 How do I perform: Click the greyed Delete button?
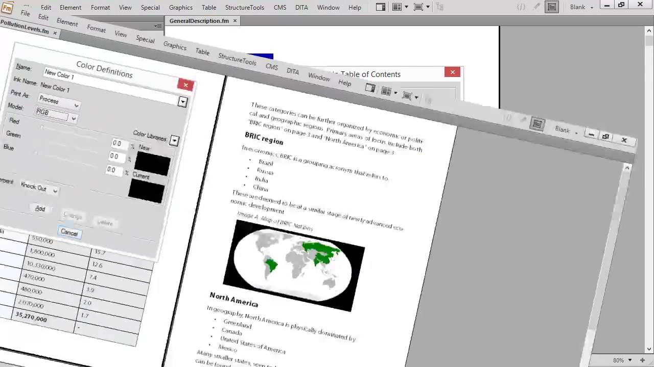(105, 223)
